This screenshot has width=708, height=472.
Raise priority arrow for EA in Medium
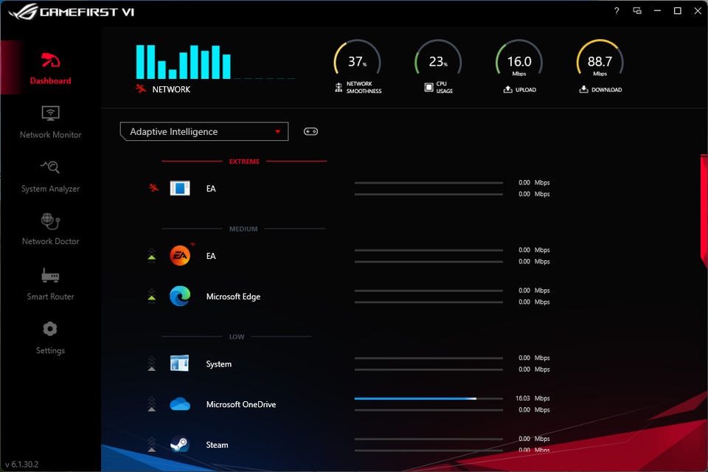[x=152, y=255]
